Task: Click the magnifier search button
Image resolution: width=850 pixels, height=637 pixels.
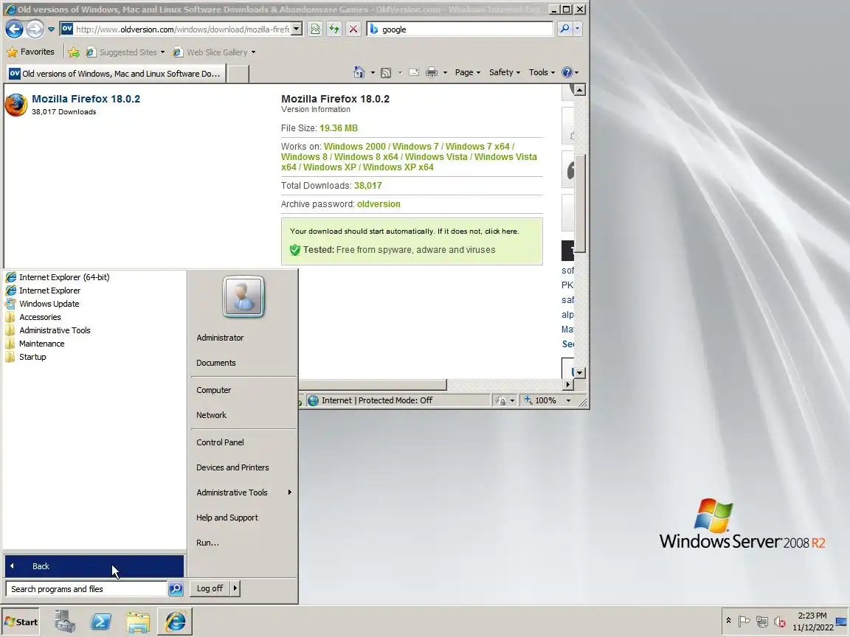Action: coord(564,29)
